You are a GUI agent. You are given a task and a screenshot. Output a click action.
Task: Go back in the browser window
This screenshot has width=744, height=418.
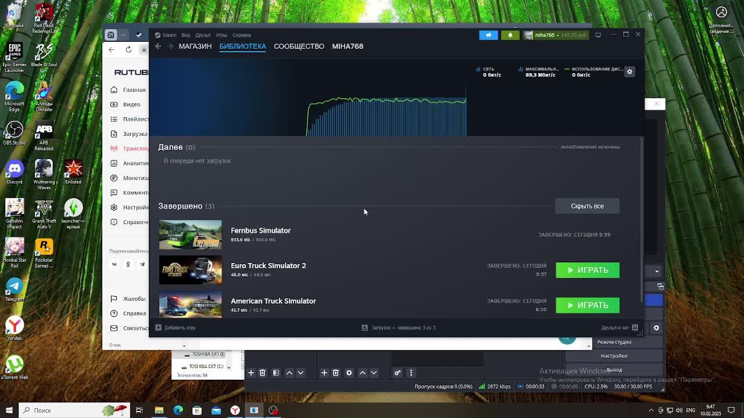[112, 49]
